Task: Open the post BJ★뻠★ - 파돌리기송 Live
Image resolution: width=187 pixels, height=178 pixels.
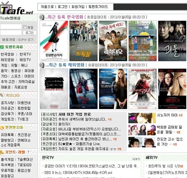Action: point(79,144)
